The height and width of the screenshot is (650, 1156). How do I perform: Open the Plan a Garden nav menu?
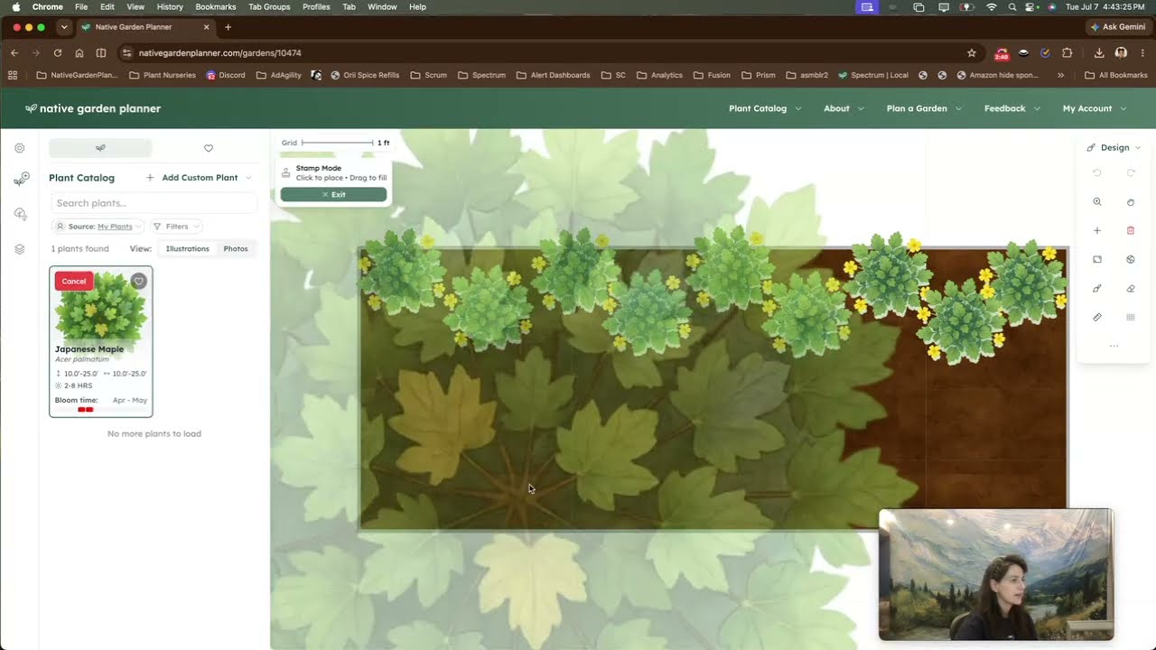pos(924,108)
